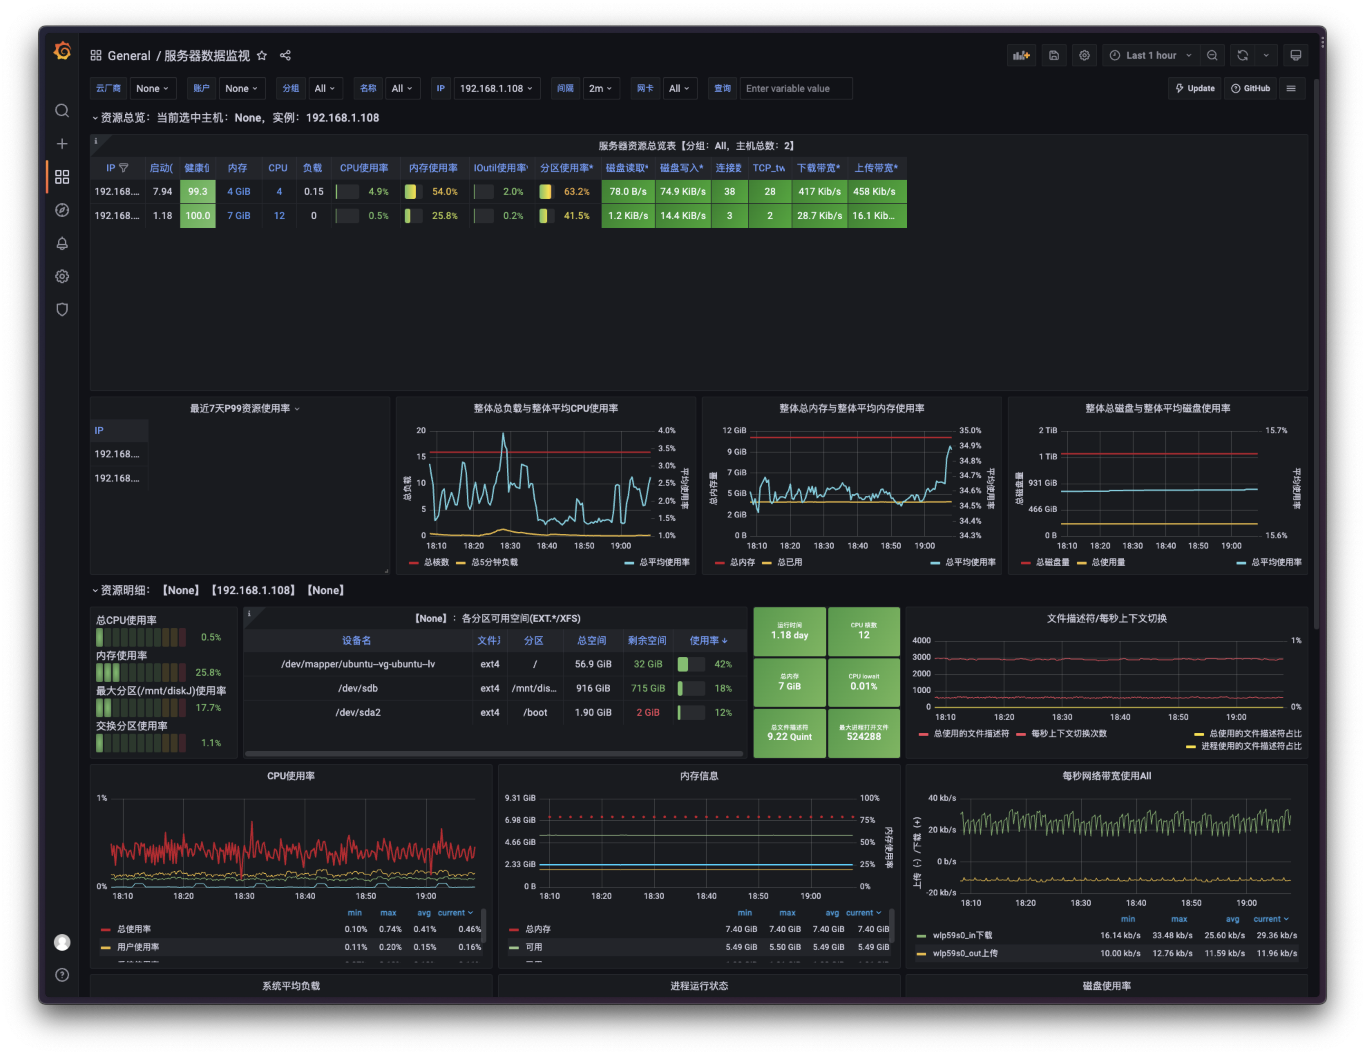
Task: Hide the wlp59s0_out上传 series in the network panel
Action: pos(966,953)
